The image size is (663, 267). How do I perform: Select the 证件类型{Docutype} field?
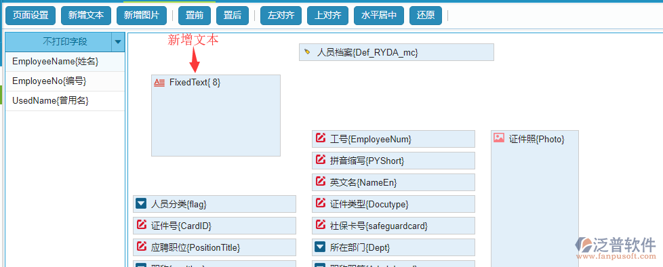[x=394, y=204]
